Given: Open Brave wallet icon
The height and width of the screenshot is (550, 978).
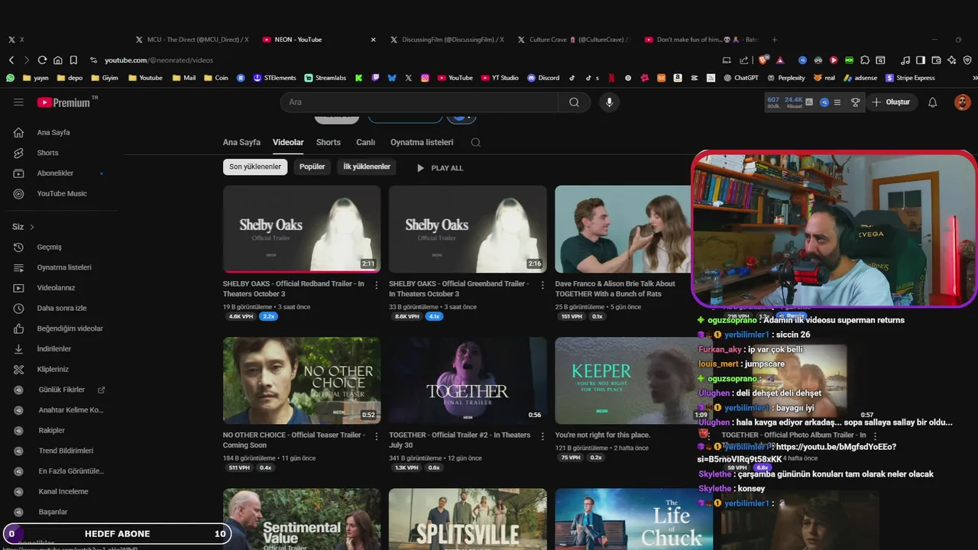Looking at the screenshot, I should [936, 60].
